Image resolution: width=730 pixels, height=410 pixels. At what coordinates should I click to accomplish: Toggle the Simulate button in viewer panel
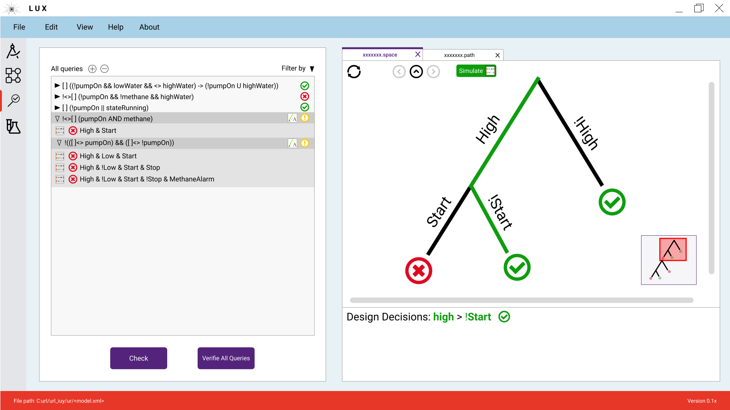click(476, 71)
